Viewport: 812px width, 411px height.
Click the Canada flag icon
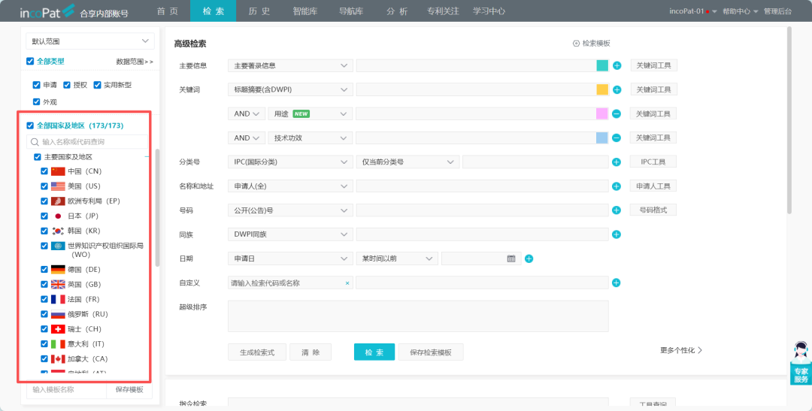58,358
